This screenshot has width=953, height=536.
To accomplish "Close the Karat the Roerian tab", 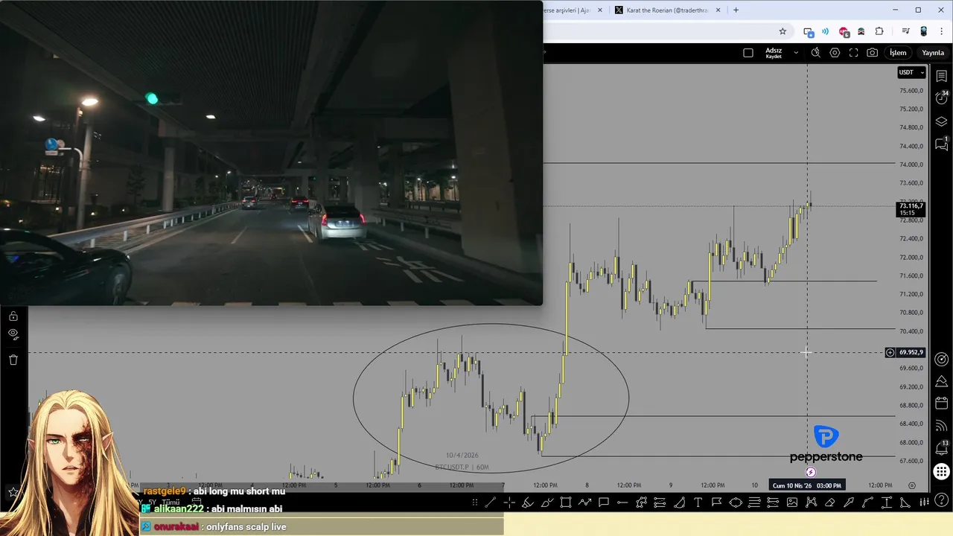I will point(719,10).
